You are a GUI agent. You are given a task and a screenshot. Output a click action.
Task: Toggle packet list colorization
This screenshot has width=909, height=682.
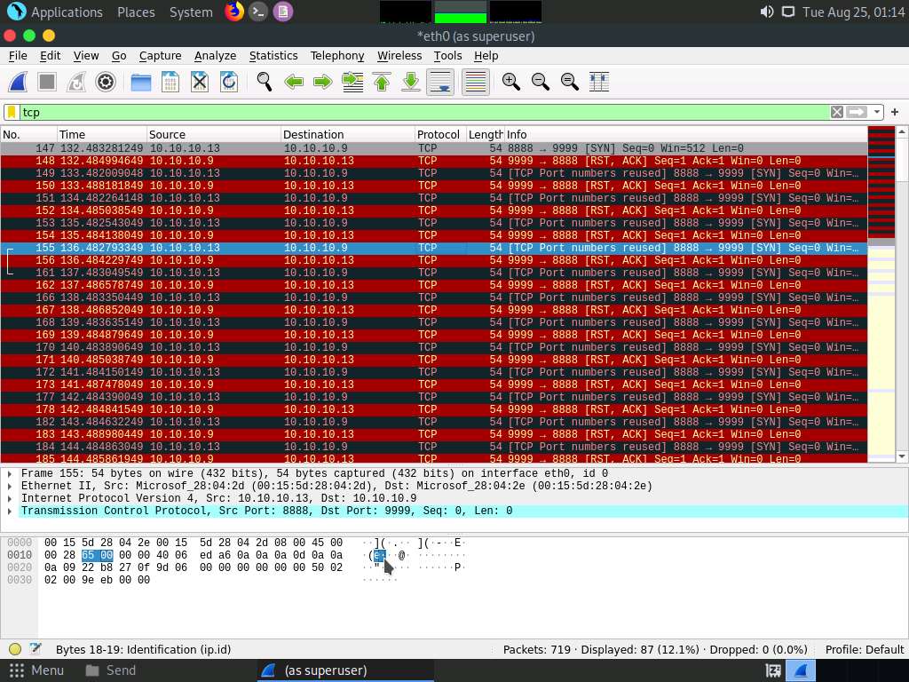[476, 82]
